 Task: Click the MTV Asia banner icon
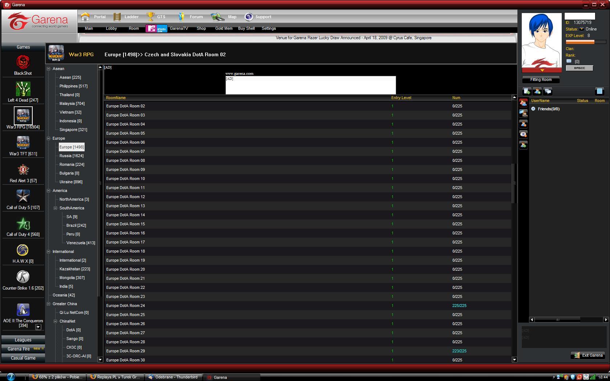coord(156,29)
